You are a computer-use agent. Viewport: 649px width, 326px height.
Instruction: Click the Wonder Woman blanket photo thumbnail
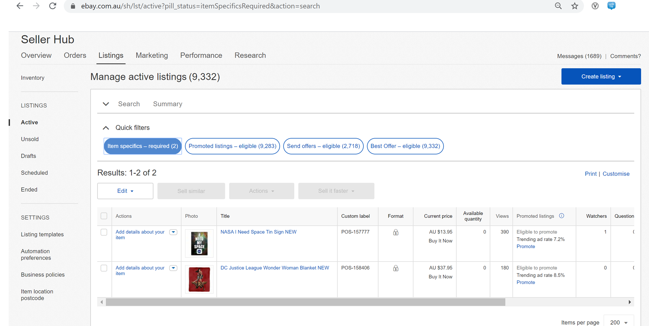point(199,279)
